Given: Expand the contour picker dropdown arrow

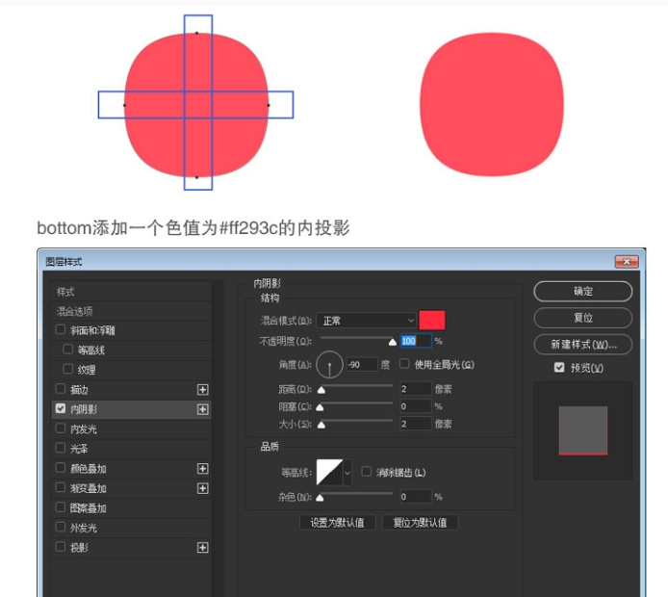Looking at the screenshot, I should [x=347, y=472].
